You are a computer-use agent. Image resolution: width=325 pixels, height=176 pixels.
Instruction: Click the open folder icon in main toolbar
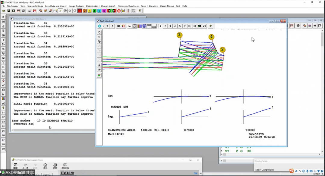[4, 11]
